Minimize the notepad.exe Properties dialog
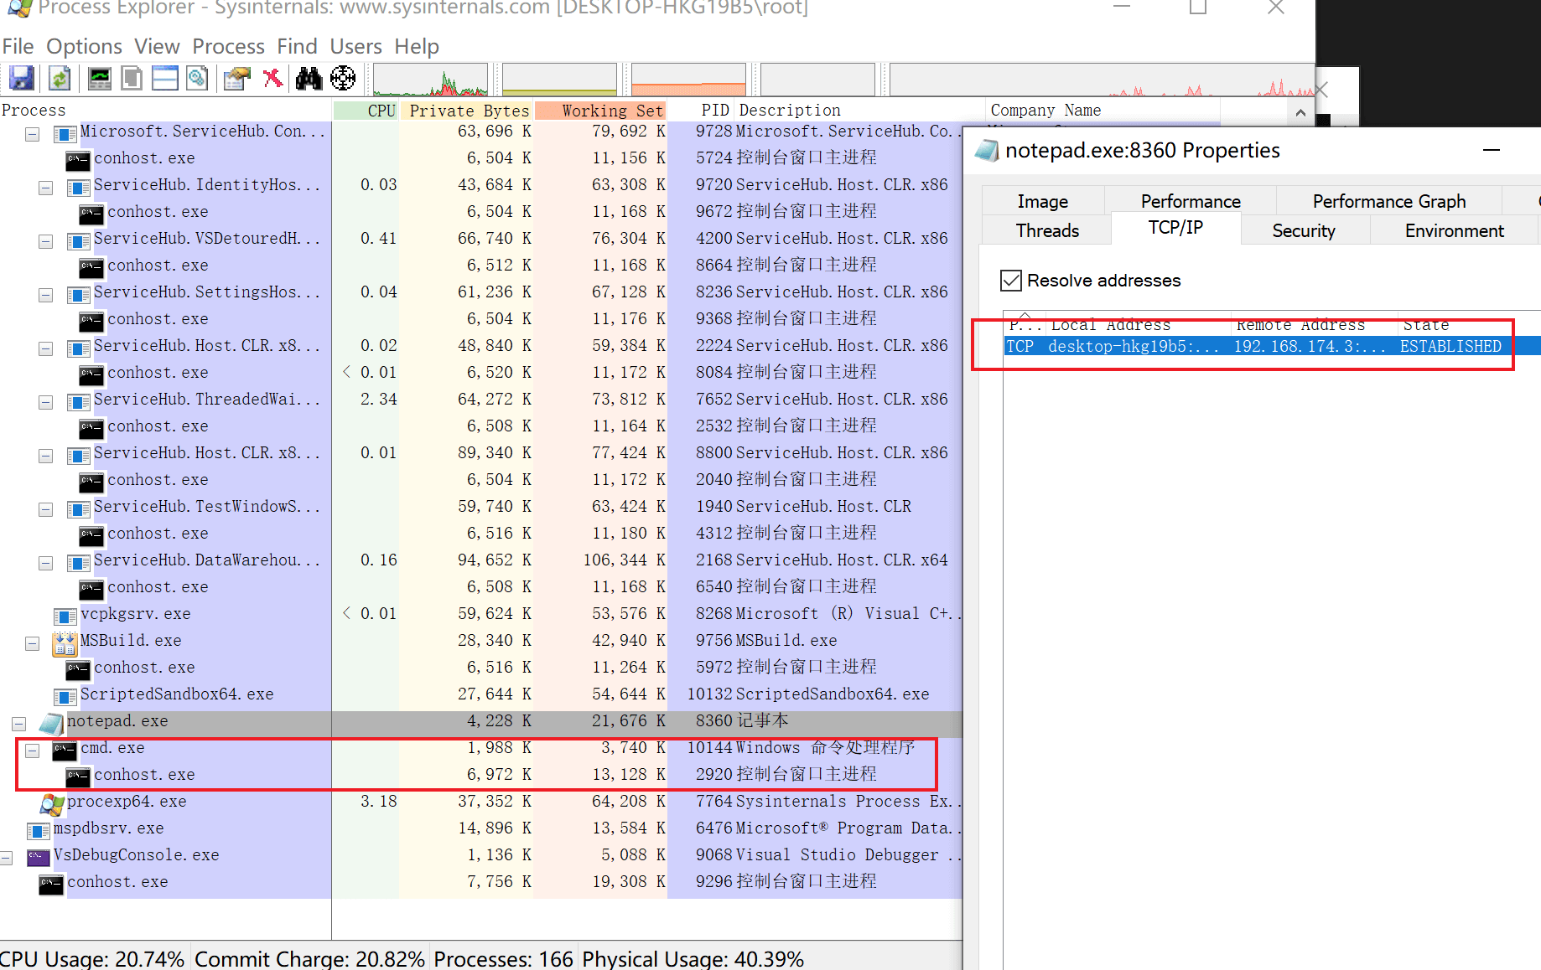 tap(1491, 151)
